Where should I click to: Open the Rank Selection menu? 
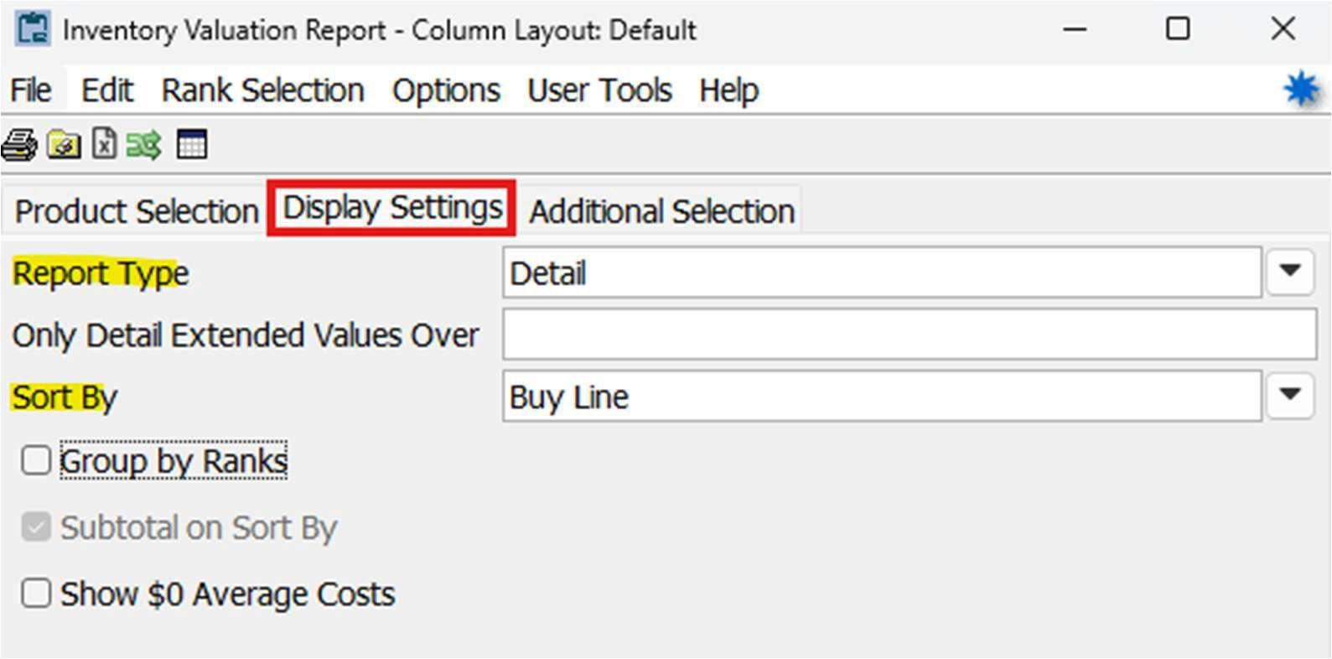pos(262,91)
